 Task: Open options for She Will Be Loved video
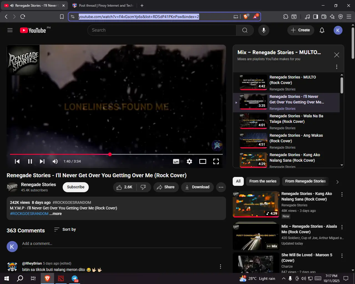(x=342, y=256)
